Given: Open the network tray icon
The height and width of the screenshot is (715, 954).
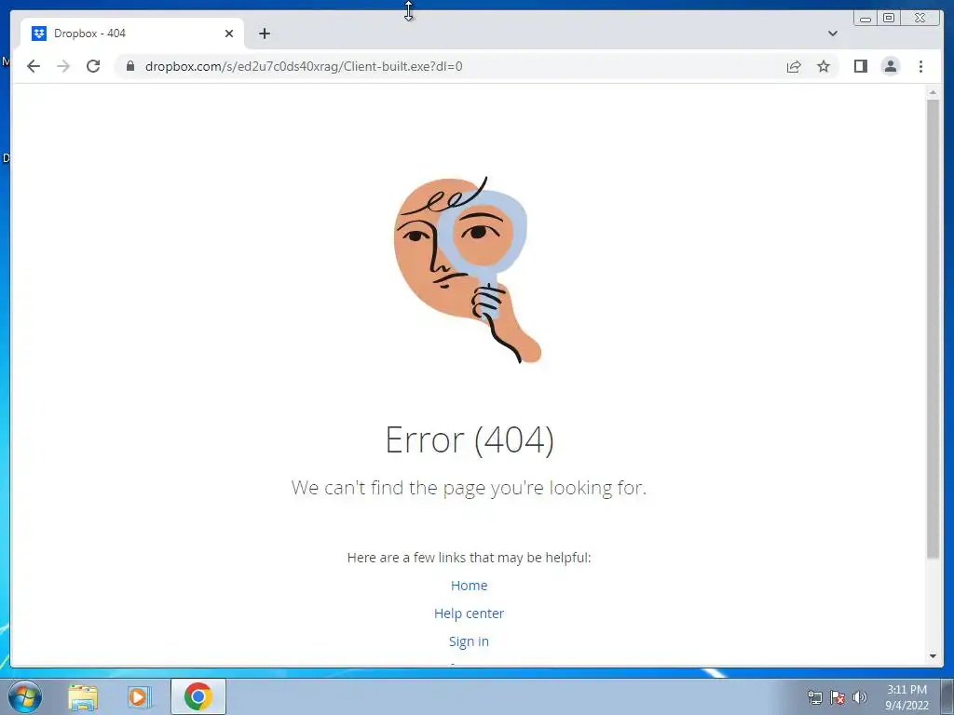Looking at the screenshot, I should click(x=814, y=697).
